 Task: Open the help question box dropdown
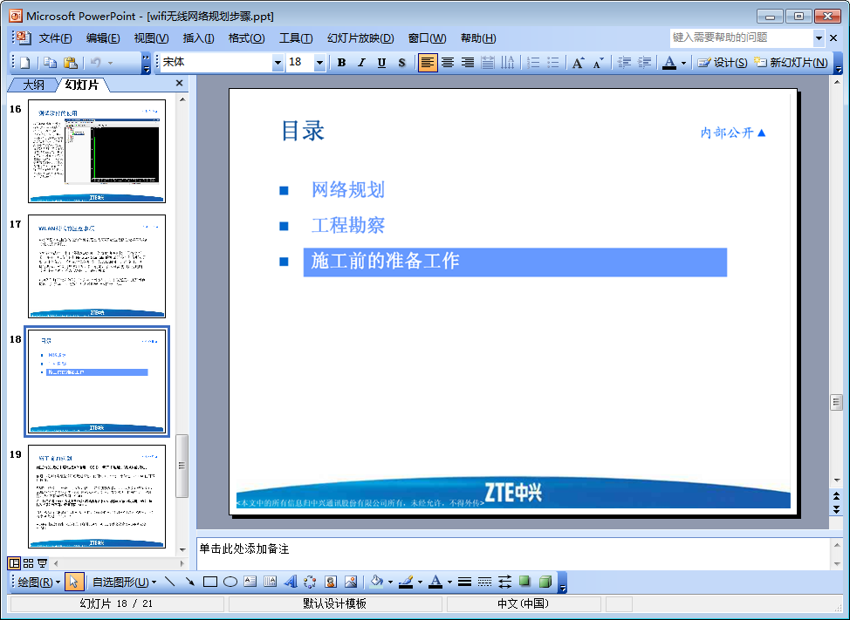pyautogui.click(x=819, y=37)
